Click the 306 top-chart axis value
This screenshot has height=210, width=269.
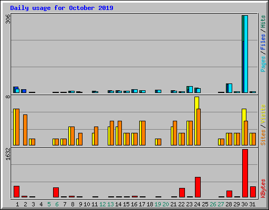click(8, 19)
